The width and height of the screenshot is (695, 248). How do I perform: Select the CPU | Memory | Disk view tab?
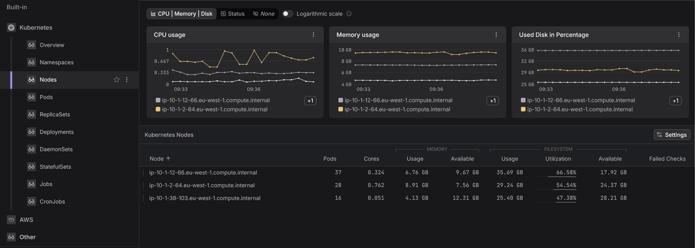coord(181,13)
